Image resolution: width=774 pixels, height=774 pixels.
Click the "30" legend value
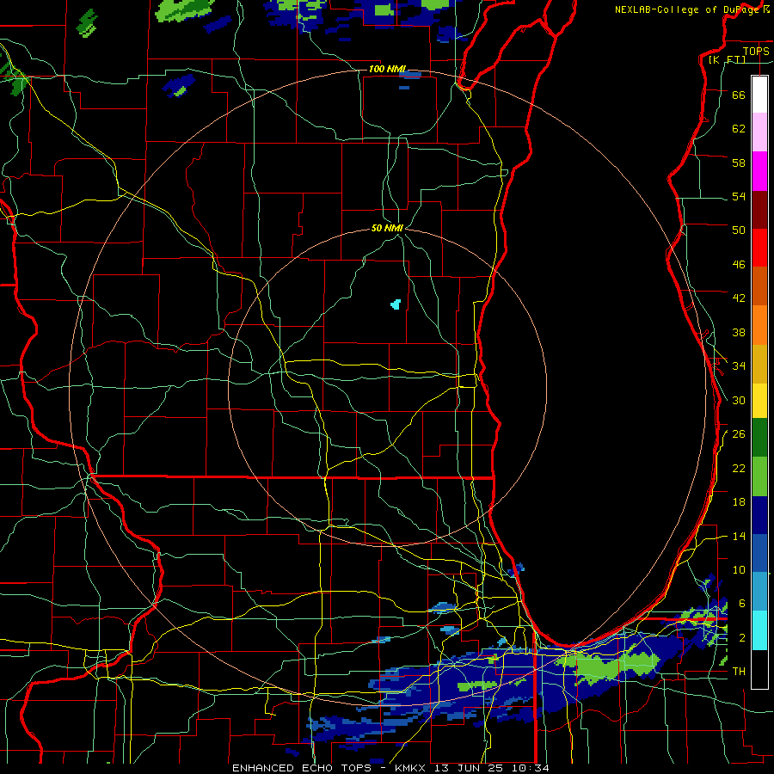coord(739,400)
